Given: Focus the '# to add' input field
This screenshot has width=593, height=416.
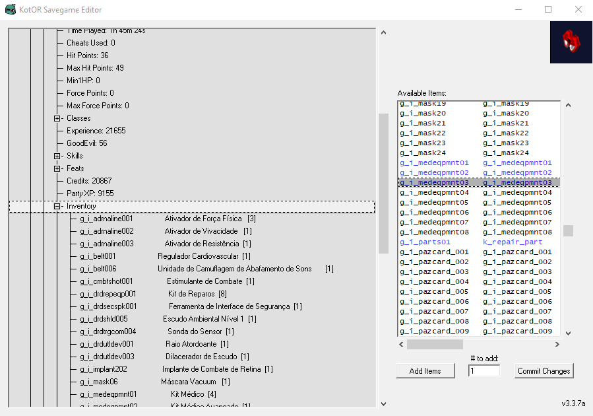Looking at the screenshot, I should (484, 371).
